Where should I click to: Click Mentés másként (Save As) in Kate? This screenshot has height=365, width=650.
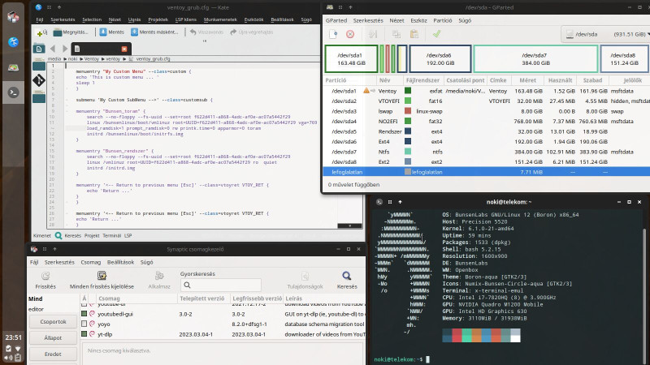click(x=154, y=32)
